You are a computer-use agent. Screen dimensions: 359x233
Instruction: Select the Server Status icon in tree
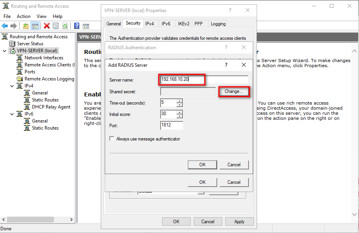(x=13, y=44)
